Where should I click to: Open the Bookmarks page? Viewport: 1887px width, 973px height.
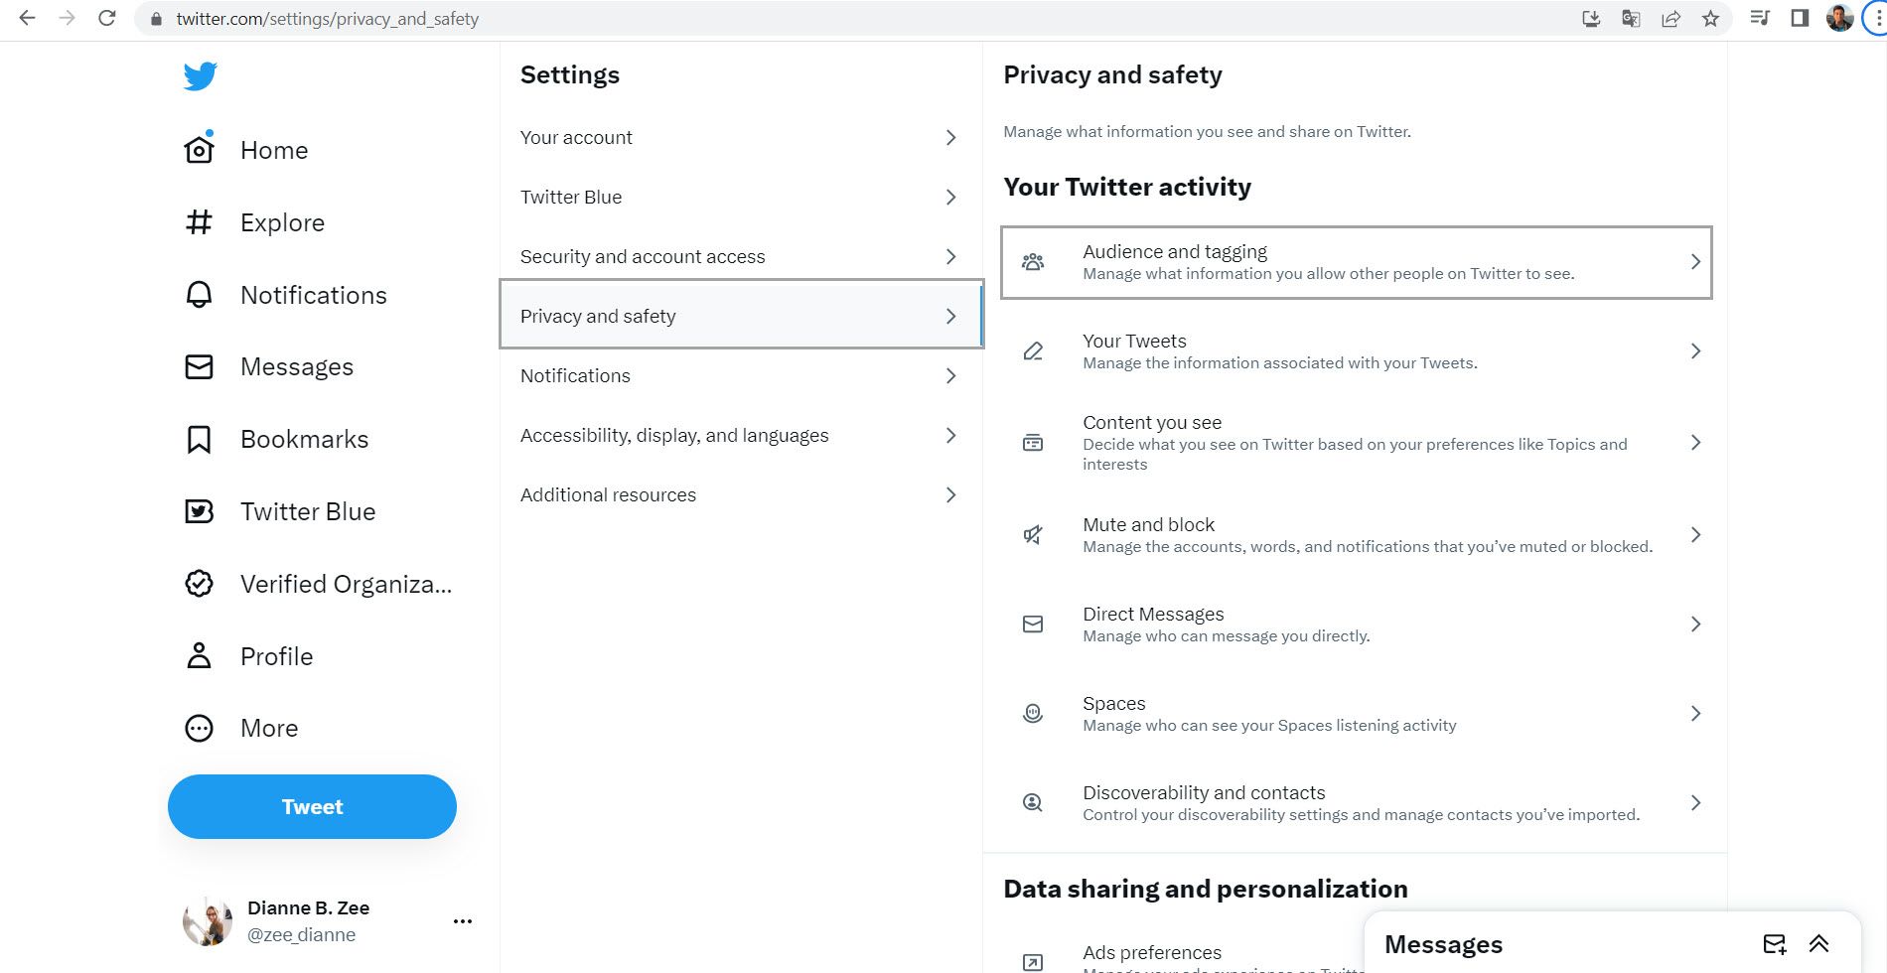304,438
